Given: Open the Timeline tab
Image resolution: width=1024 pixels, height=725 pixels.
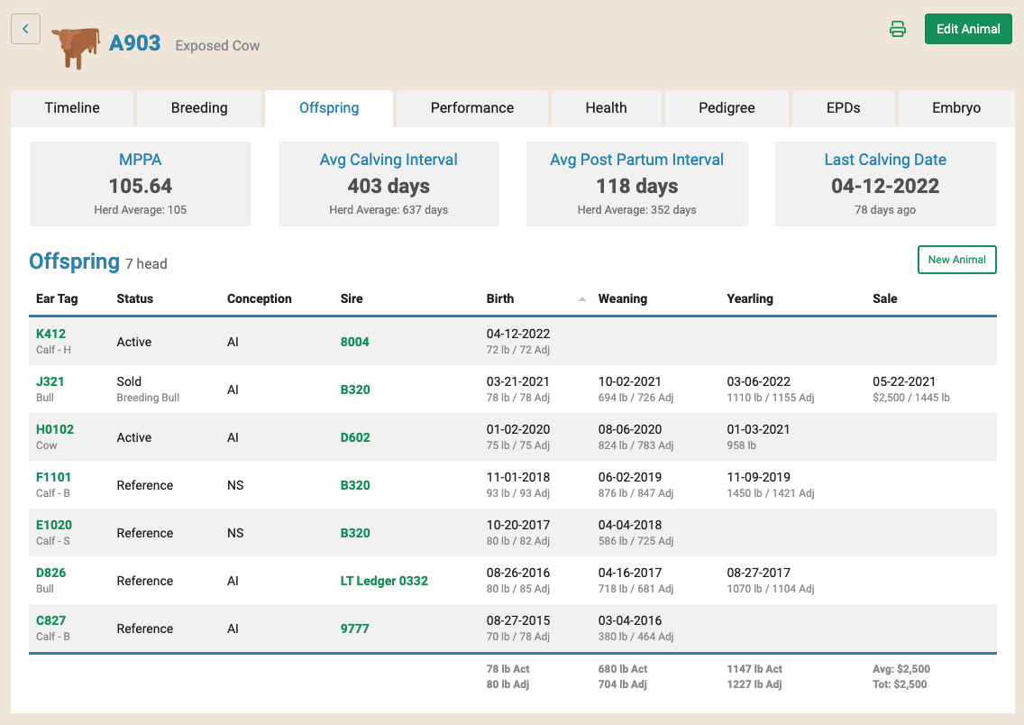Looking at the screenshot, I should 72,108.
